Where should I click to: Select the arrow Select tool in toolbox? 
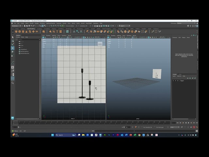click(13, 37)
